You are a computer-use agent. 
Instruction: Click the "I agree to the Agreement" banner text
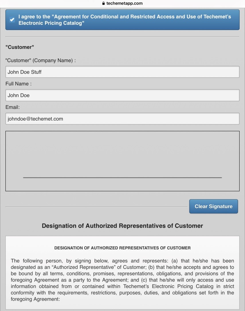[x=125, y=20]
